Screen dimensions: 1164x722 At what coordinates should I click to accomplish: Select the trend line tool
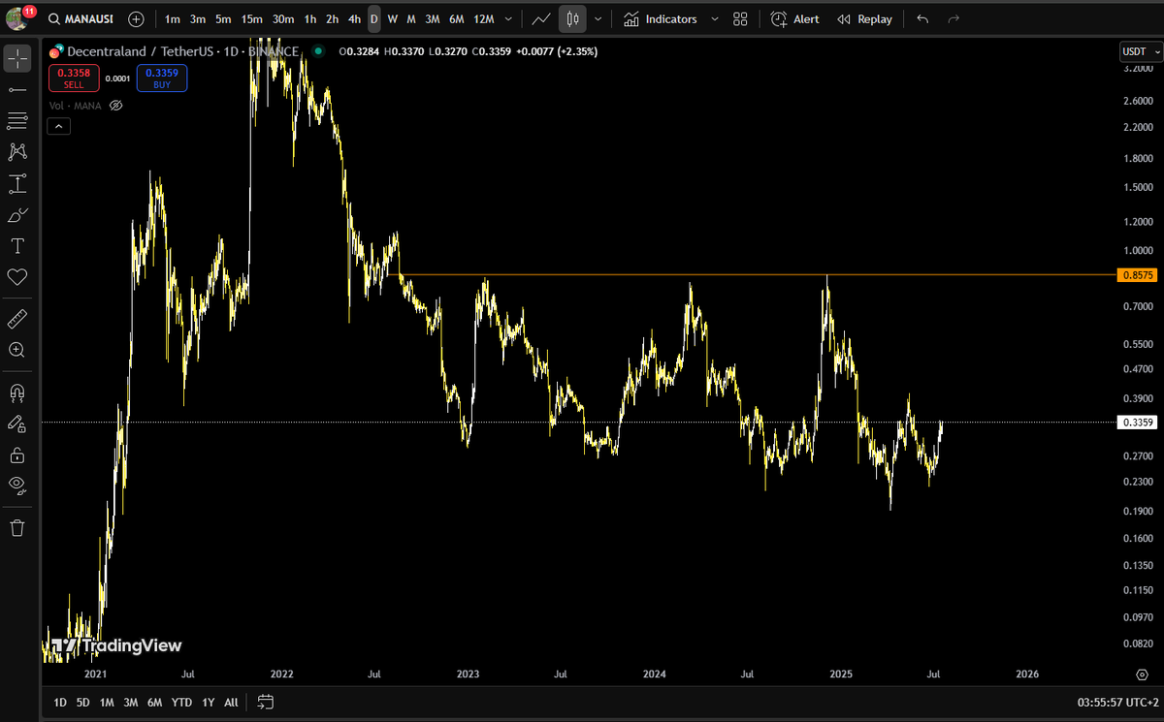[17, 89]
